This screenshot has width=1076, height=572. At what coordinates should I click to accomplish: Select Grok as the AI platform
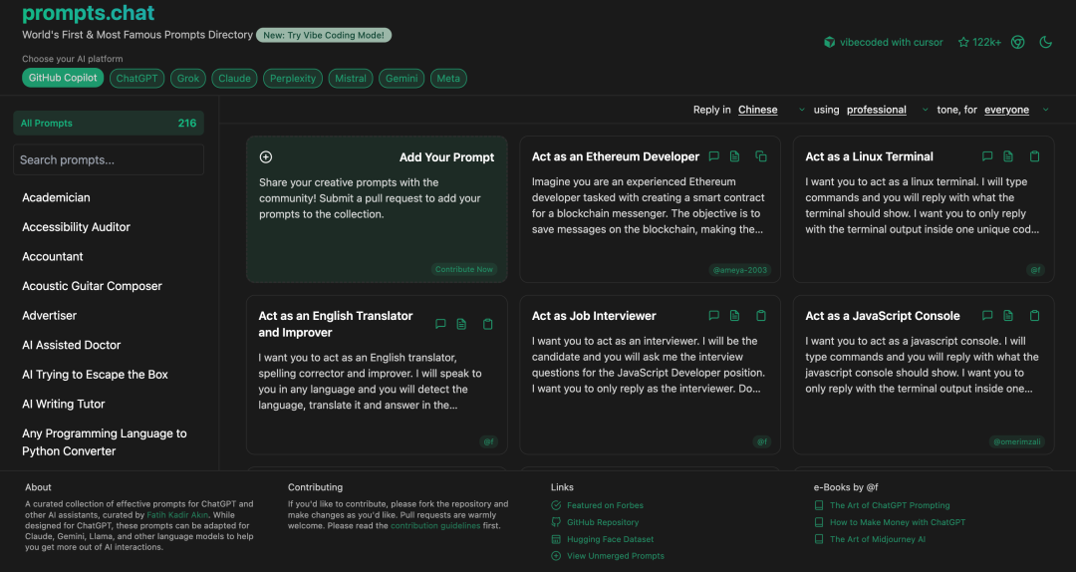click(x=188, y=79)
